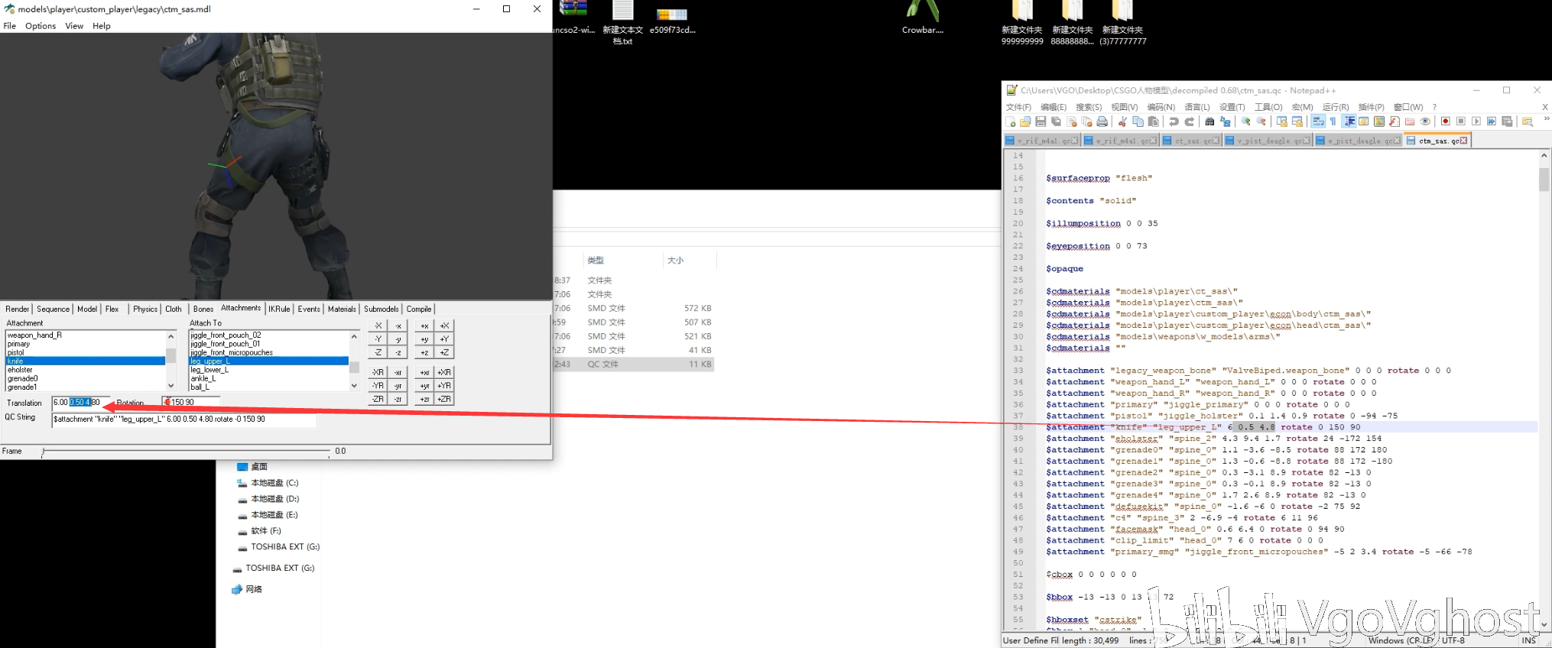Switch to the Compile tab
The width and height of the screenshot is (1552, 648).
[x=419, y=309]
